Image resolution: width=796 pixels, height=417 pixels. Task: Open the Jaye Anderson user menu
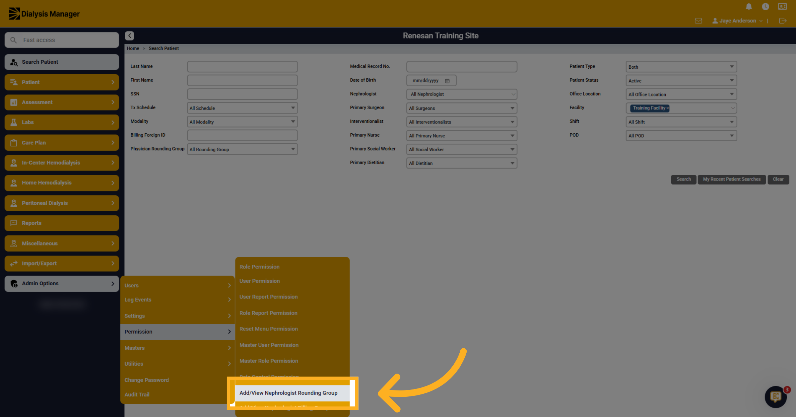coord(737,21)
